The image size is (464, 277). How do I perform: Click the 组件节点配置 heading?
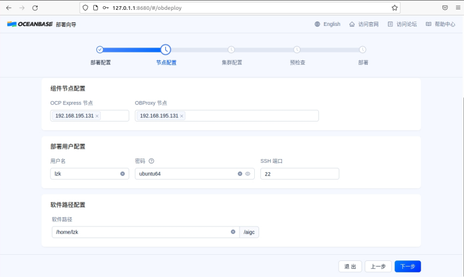pos(68,88)
